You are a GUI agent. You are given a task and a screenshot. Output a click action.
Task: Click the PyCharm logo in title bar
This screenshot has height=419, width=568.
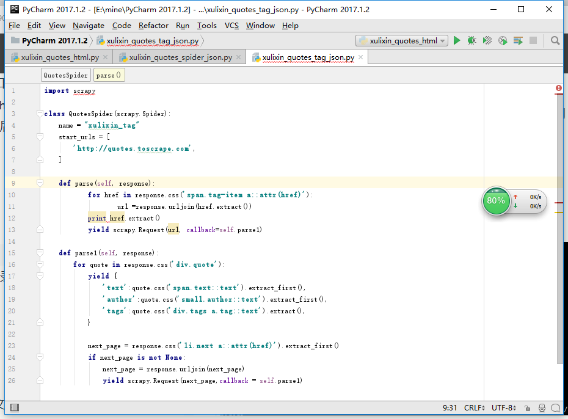click(x=15, y=9)
